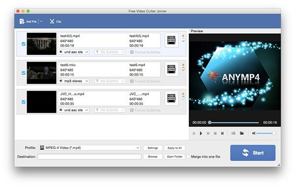295x187 pixels.
Task: Skip to previous frame in preview
Action: 194,133
